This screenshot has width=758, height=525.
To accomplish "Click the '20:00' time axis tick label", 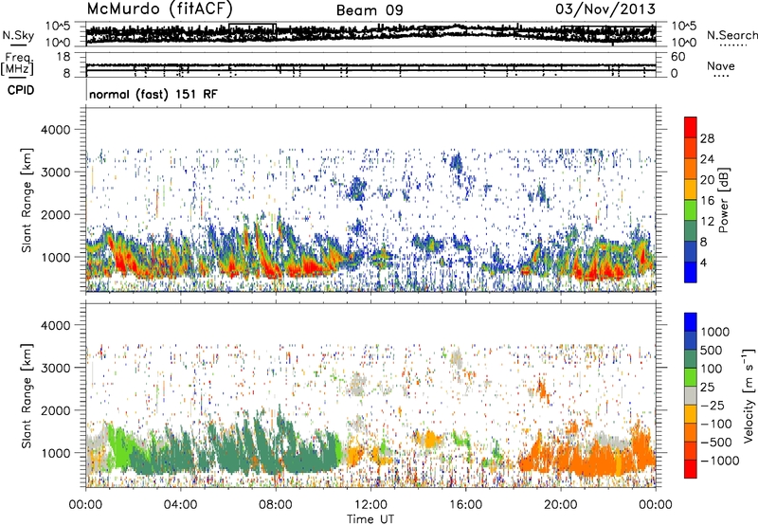I will [x=560, y=505].
